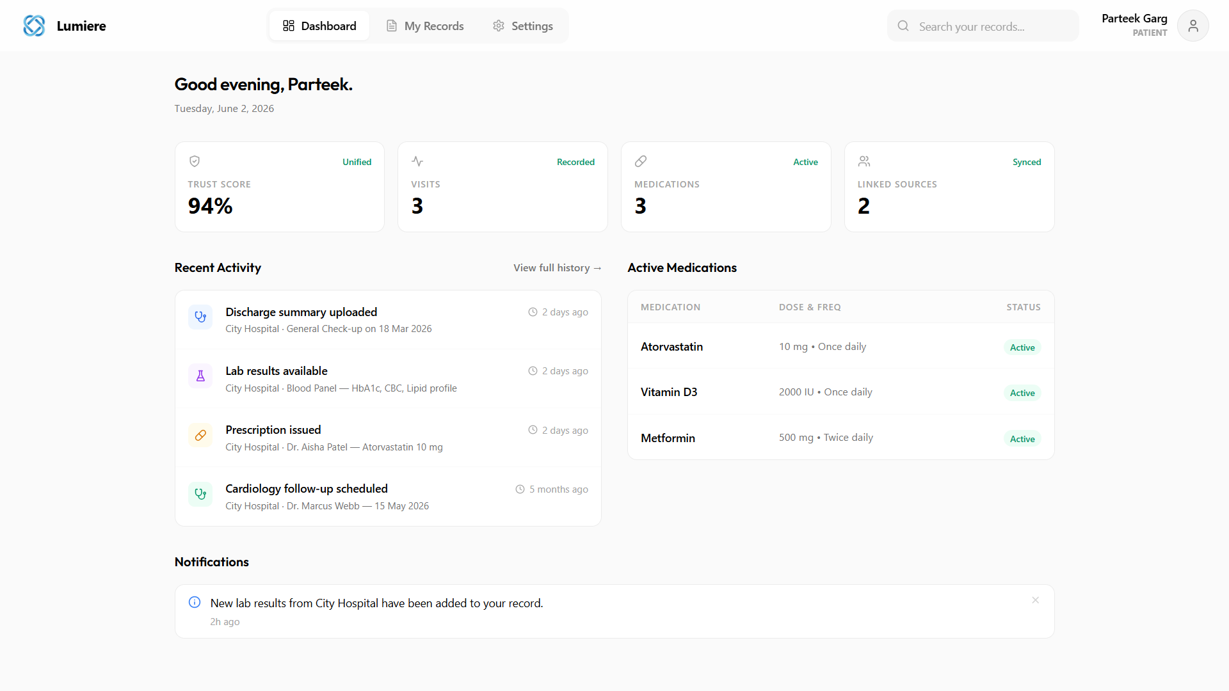Click the Lab results flask icon
Viewport: 1229px width, 691px height.
[200, 376]
